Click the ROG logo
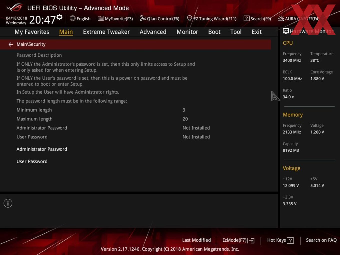Screen dimensions: 340x255 (14, 7)
